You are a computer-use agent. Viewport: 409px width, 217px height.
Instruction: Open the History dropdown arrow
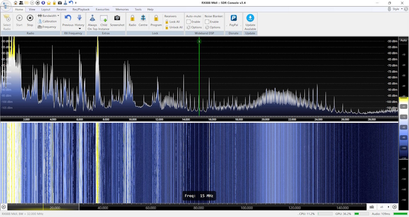(79, 29)
